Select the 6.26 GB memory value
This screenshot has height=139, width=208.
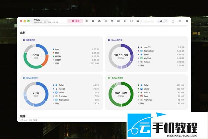click(x=96, y=56)
